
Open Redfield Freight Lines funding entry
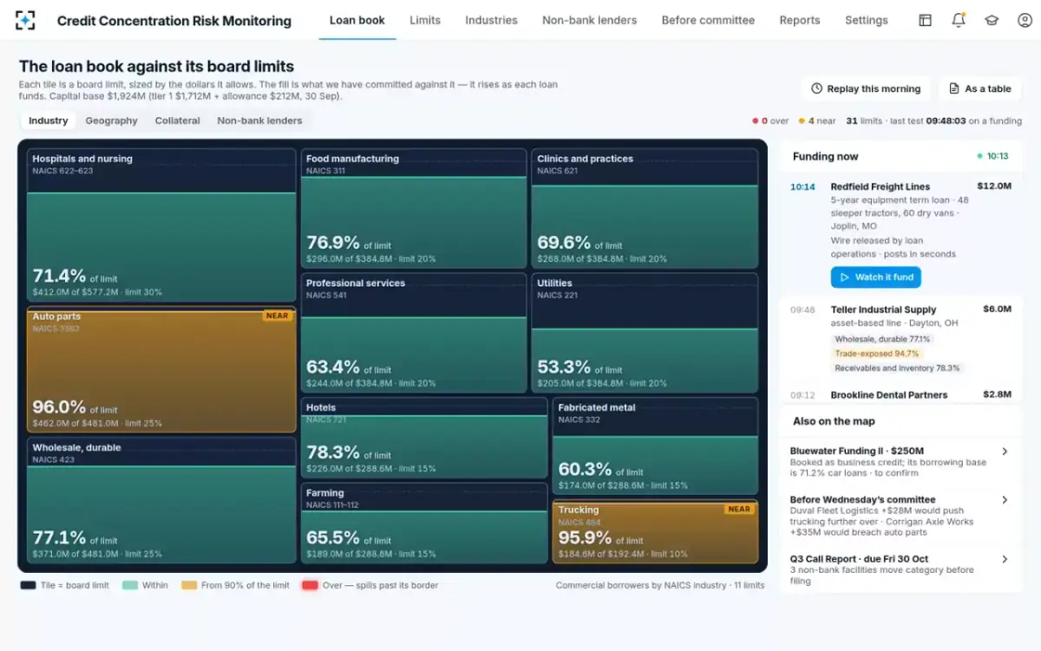pyautogui.click(x=900, y=233)
